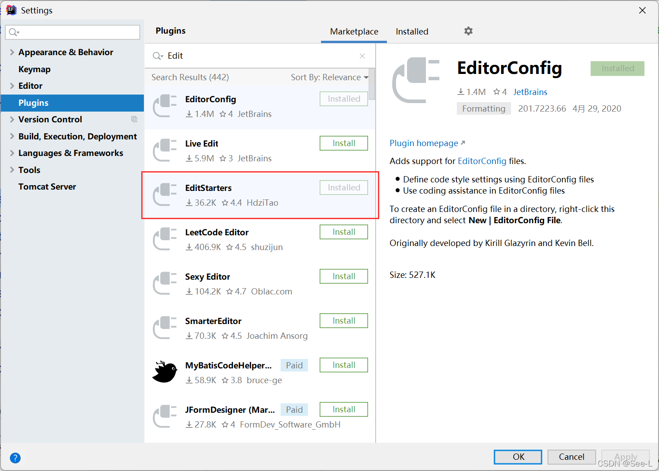Image resolution: width=659 pixels, height=471 pixels.
Task: Click the IntelliJ icon in the title bar
Action: click(11, 10)
